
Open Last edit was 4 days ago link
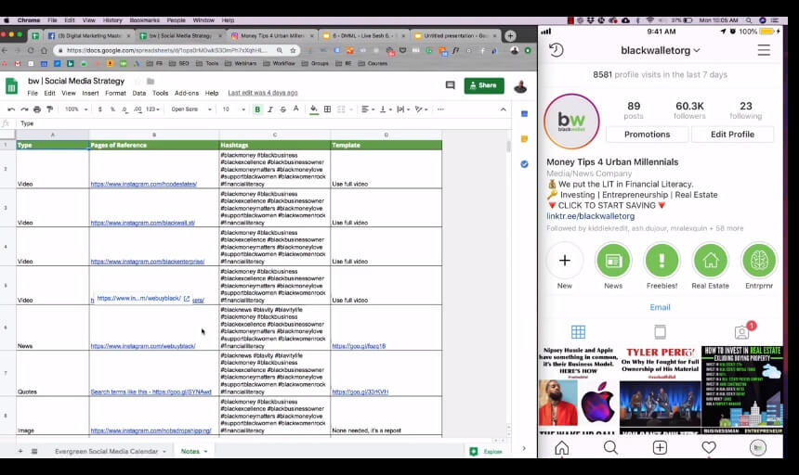[x=262, y=93]
